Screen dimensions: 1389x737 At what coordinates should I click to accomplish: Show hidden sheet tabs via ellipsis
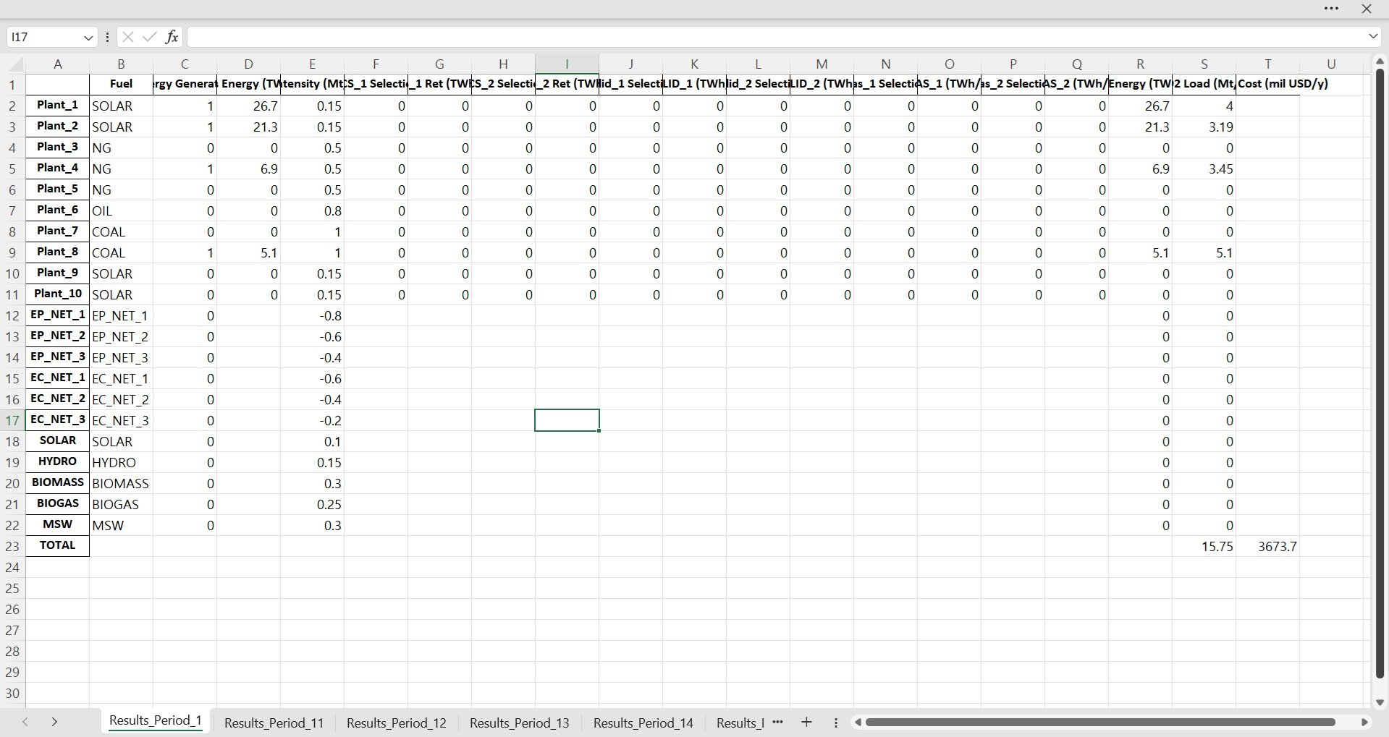pos(778,722)
